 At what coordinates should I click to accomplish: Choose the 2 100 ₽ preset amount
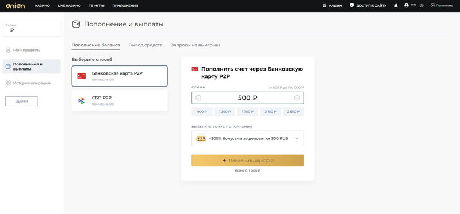click(270, 112)
